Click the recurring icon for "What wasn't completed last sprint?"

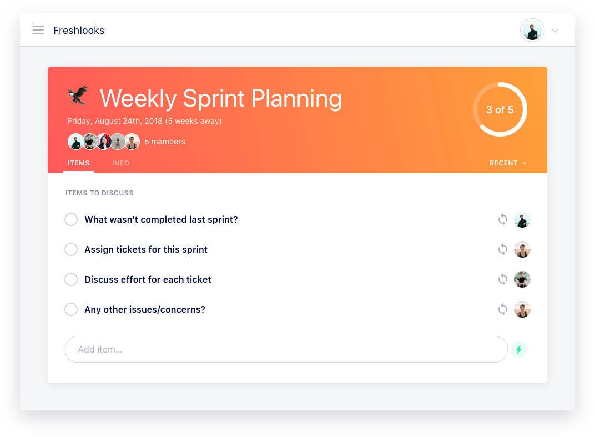click(x=503, y=219)
